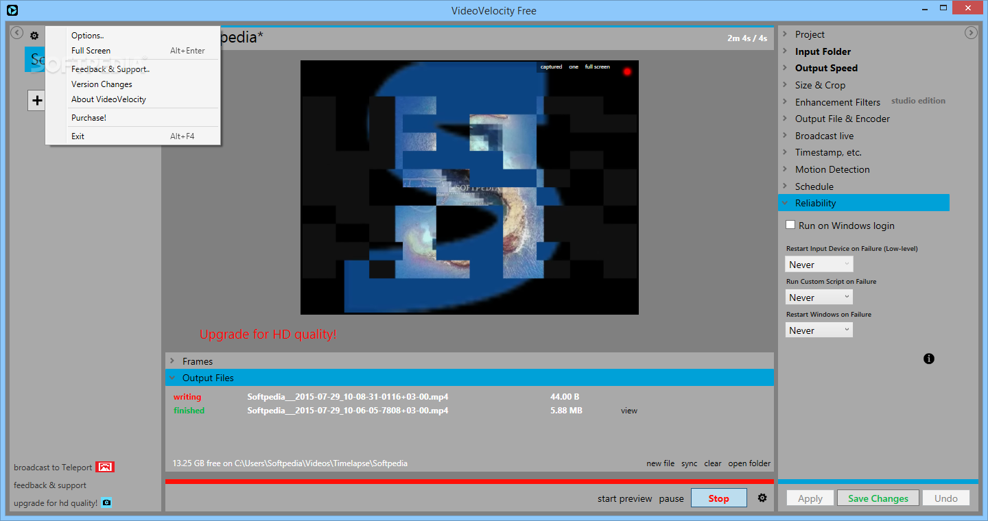Open Run Custom Script on Failure dropdown

pyautogui.click(x=819, y=298)
